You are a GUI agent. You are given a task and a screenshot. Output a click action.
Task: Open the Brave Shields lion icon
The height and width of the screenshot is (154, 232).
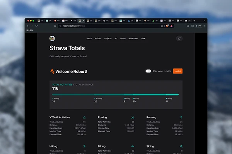pyautogui.click(x=167, y=26)
